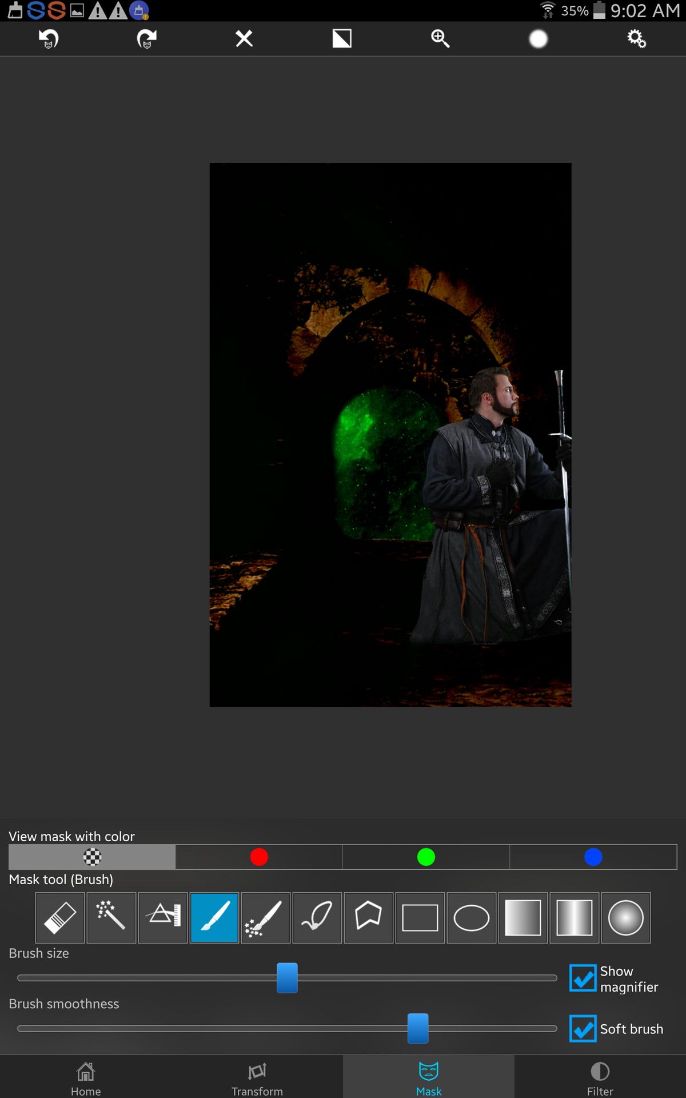
Task: View mask with red color
Action: click(x=259, y=857)
